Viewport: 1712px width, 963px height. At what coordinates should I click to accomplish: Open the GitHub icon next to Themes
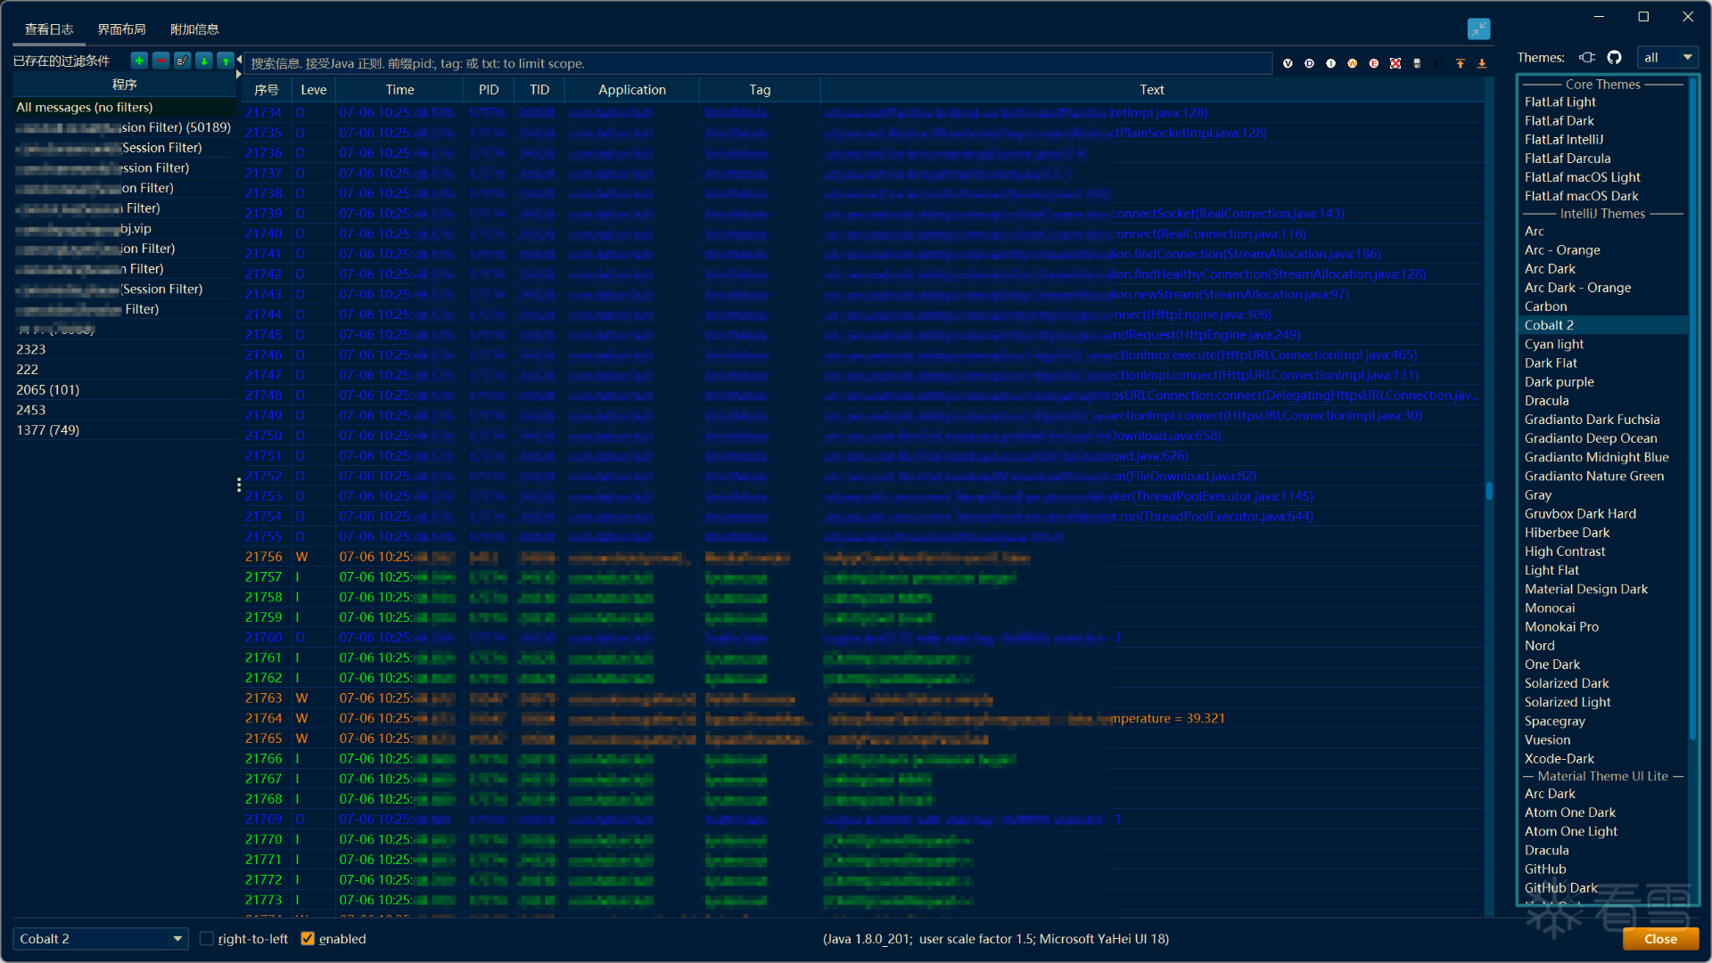1614,57
